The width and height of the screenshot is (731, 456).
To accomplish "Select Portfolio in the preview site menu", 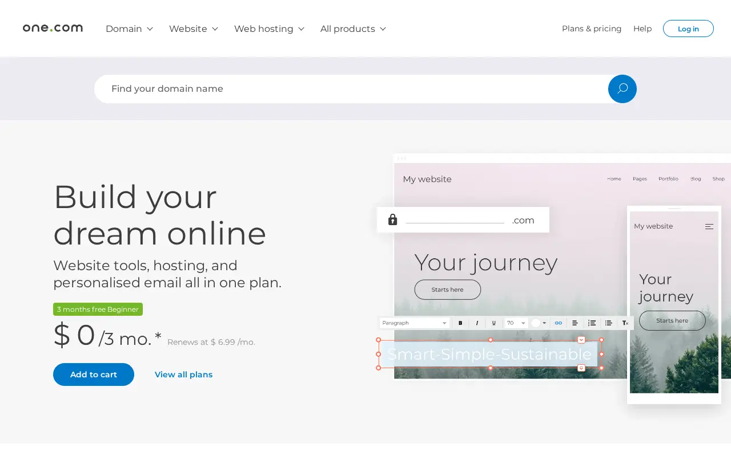I will [x=668, y=179].
